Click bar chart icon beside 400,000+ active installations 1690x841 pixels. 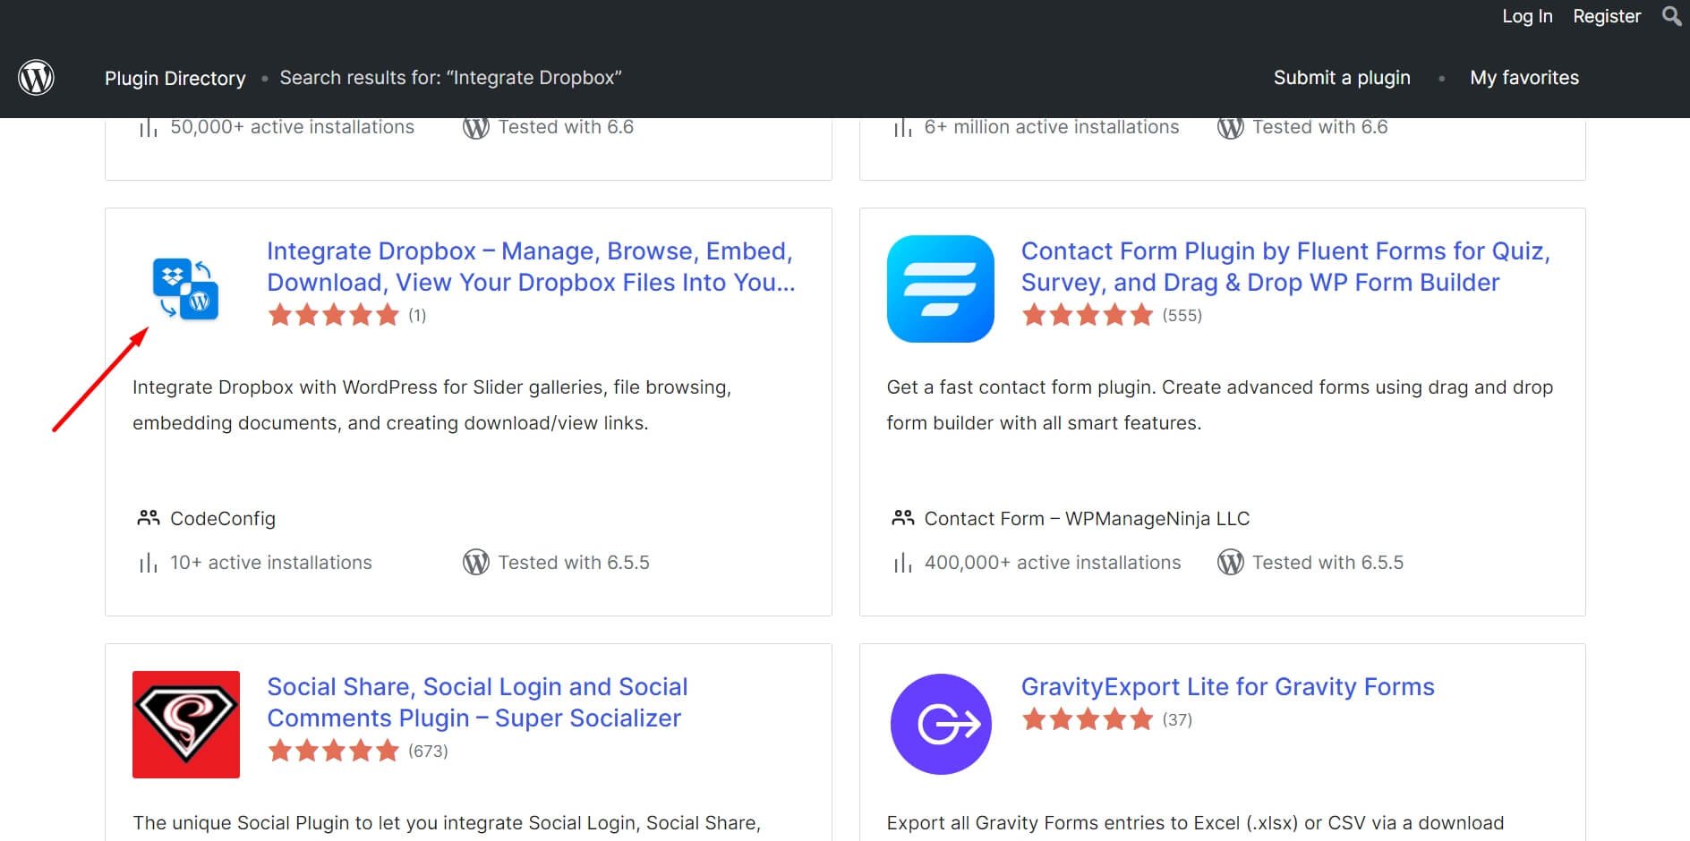[x=902, y=563]
